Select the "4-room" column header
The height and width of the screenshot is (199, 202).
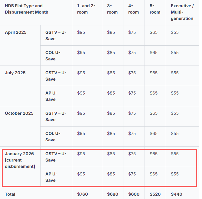134,9
